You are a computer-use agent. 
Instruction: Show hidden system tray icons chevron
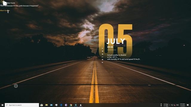coord(170,105)
